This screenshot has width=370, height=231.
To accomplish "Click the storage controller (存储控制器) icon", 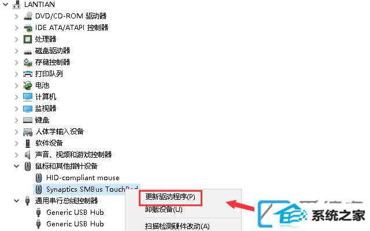I will [x=28, y=62].
